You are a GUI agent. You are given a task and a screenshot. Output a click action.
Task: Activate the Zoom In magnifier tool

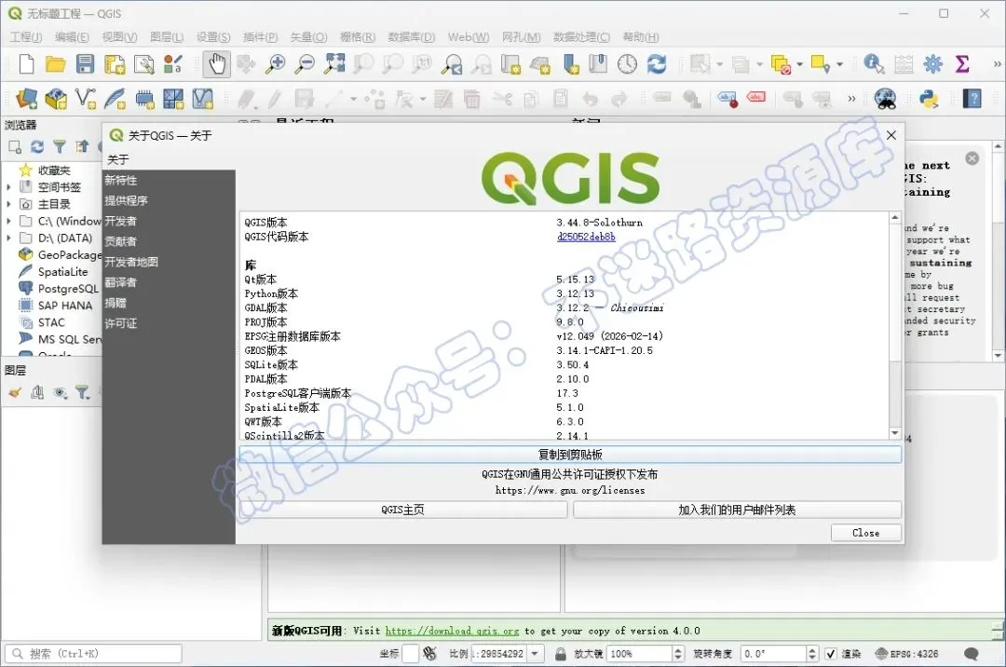(x=276, y=64)
